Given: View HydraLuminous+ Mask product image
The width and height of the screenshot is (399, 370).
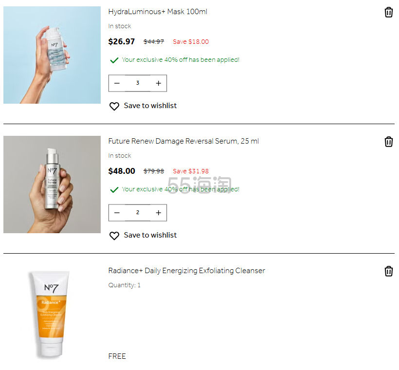Looking at the screenshot, I should (52, 55).
